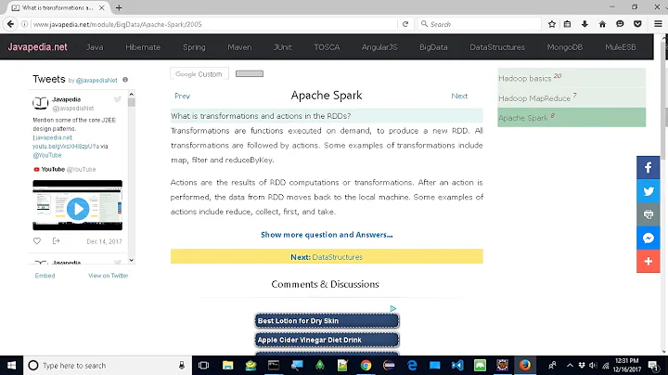Go to the Javapedia.net home logo
This screenshot has height=375, width=668.
pyautogui.click(x=37, y=46)
